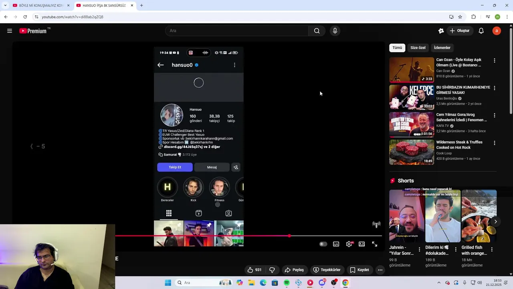Click the icon left of Oluştur
The image size is (513, 289).
pyautogui.click(x=441, y=31)
